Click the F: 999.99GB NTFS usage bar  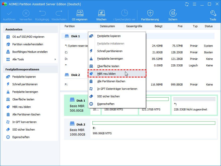click(154, 123)
